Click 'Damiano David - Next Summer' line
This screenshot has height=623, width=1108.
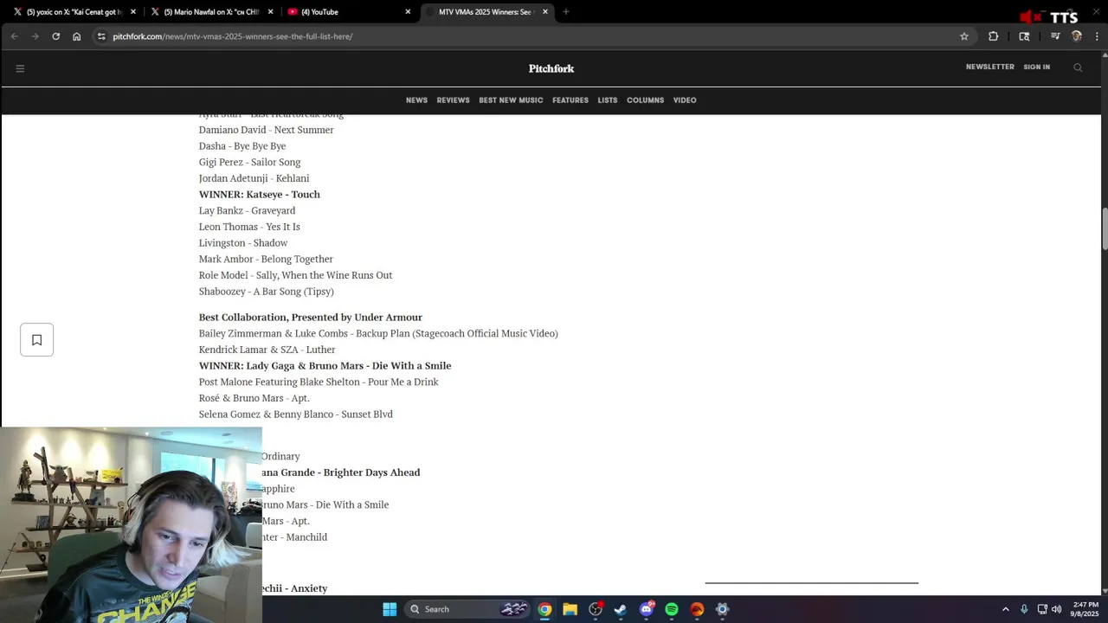pyautogui.click(x=266, y=130)
